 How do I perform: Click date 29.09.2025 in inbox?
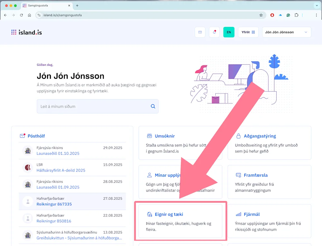[x=112, y=148]
